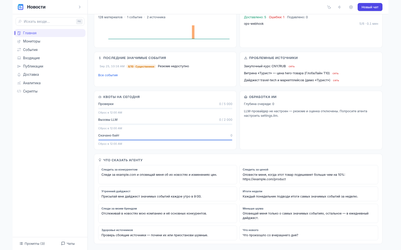Click the Аналитика chart icon
The height and width of the screenshot is (250, 401).
[x=19, y=83]
